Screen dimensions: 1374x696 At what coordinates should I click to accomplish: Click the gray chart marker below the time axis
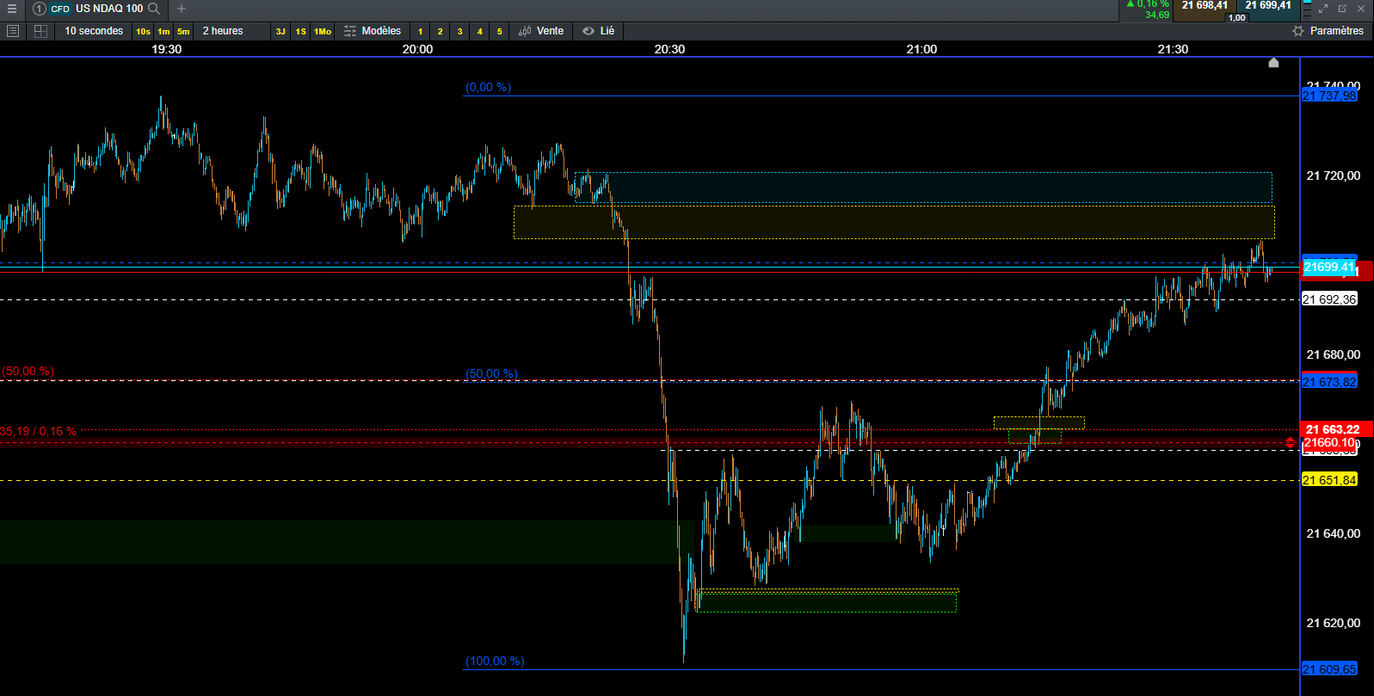(1274, 63)
